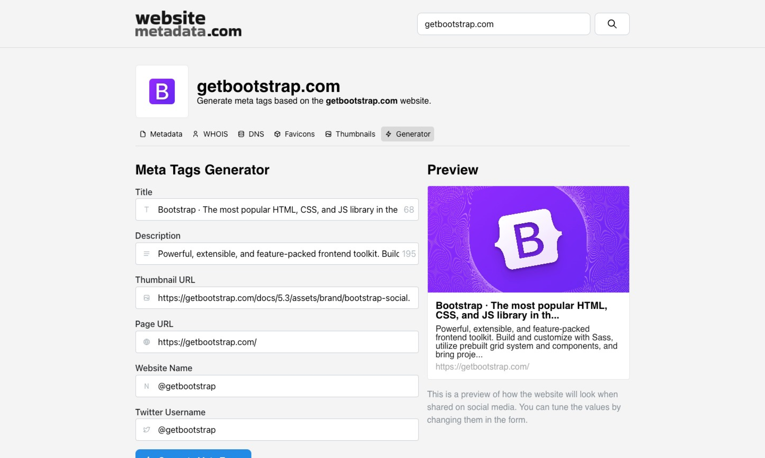765x458 pixels.
Task: Click the magnifying glass search icon
Action: [x=612, y=24]
